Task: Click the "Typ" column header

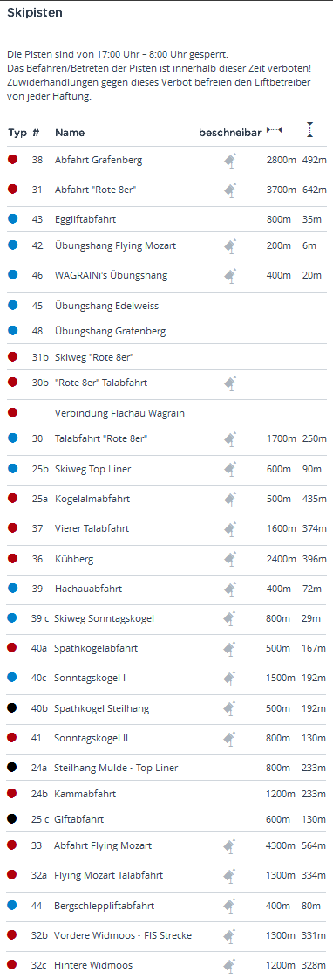Action: pyautogui.click(x=17, y=133)
